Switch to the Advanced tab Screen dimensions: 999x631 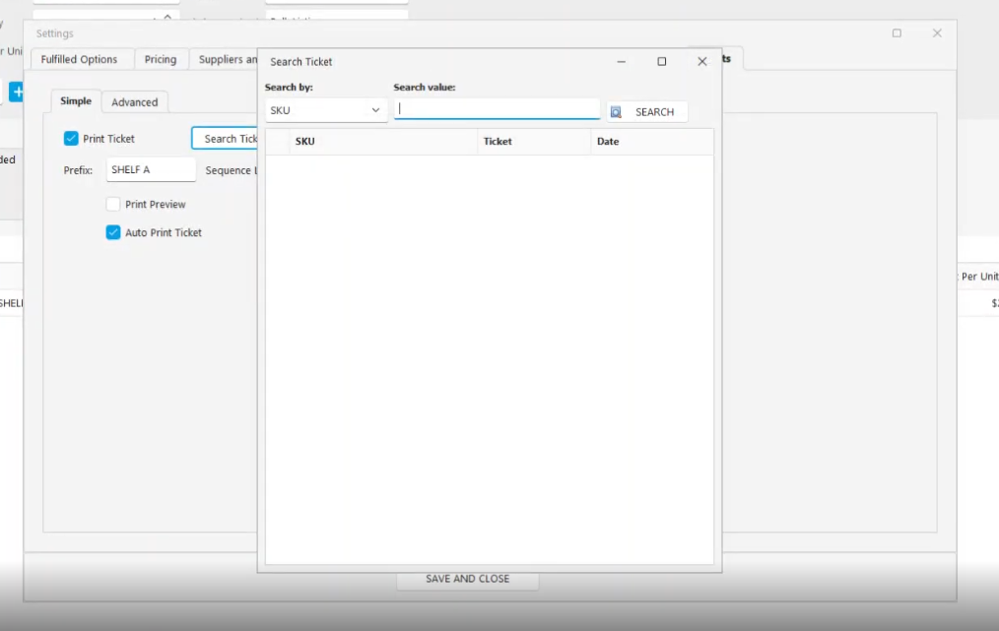pos(134,102)
